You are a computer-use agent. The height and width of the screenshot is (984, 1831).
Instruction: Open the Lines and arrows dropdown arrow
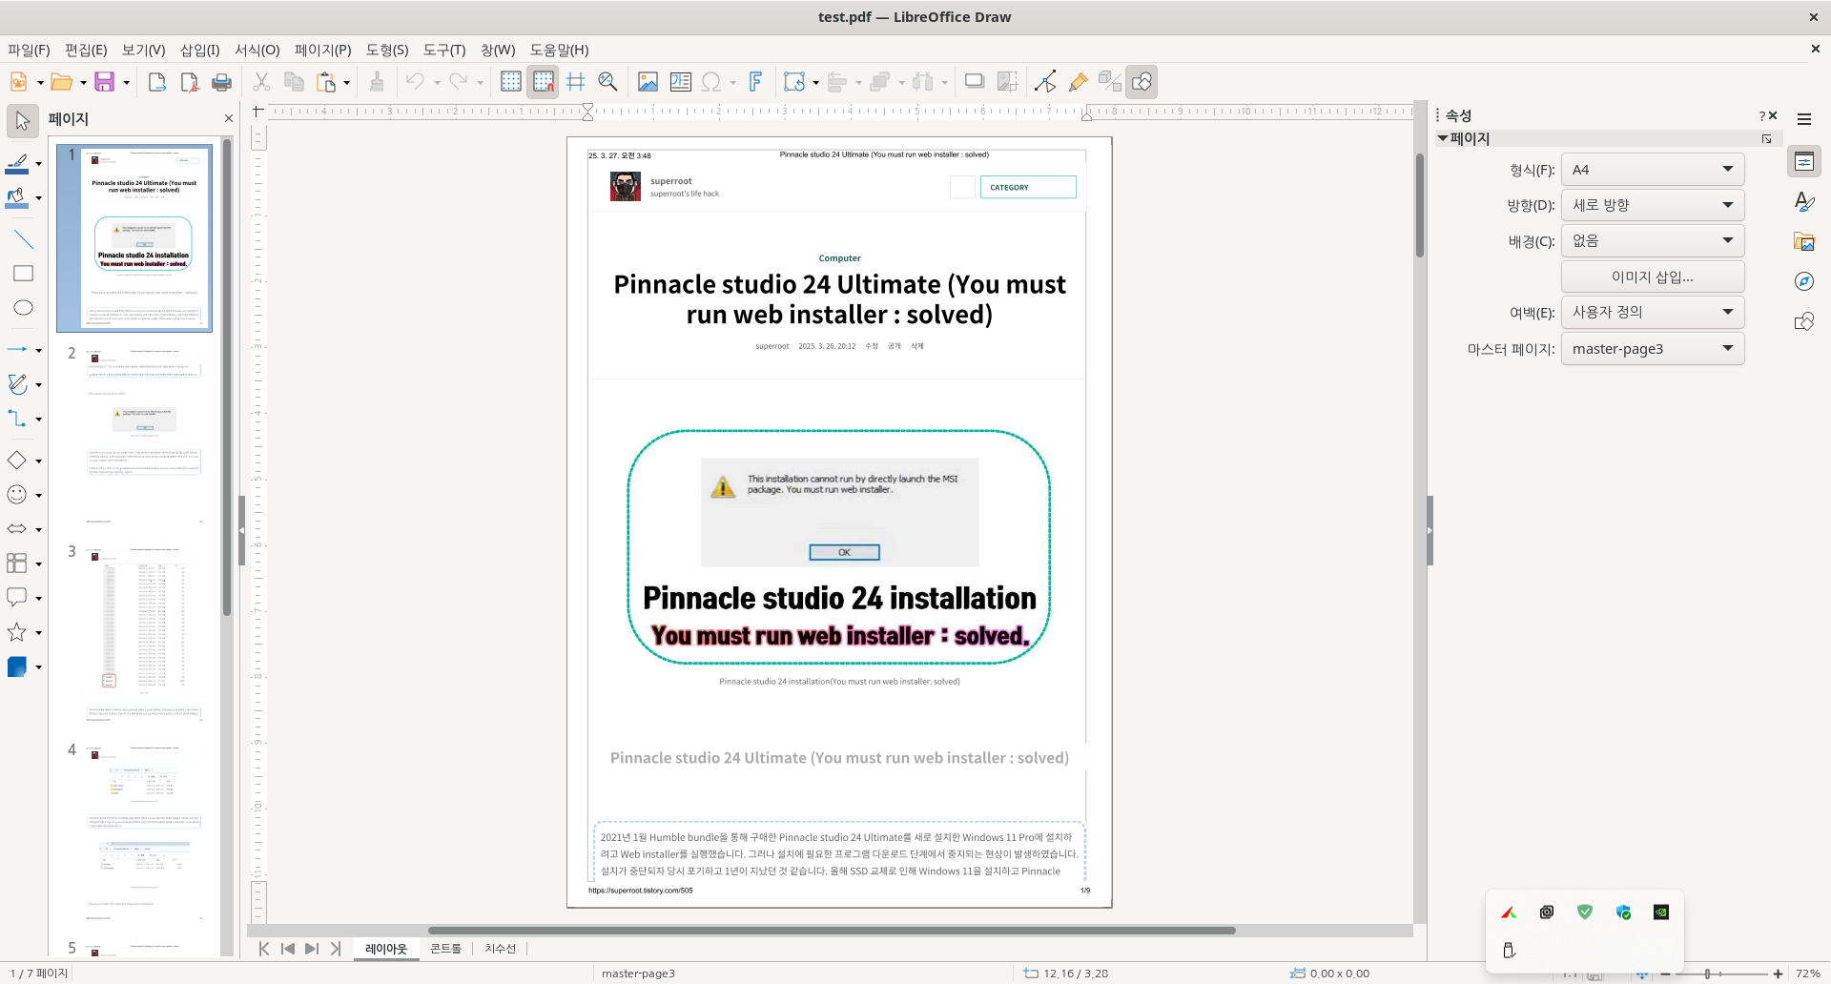(39, 351)
